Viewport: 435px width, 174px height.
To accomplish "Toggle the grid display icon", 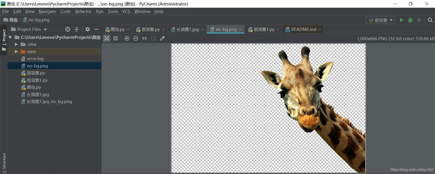I will pyautogui.click(x=115, y=38).
